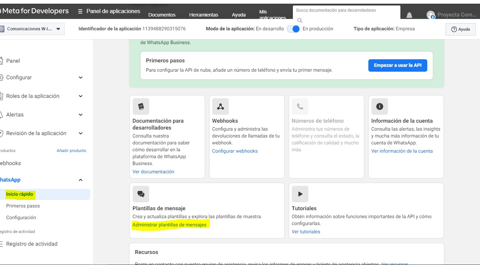Click Configurar webhooks link
The height and width of the screenshot is (265, 480).
[x=235, y=151]
